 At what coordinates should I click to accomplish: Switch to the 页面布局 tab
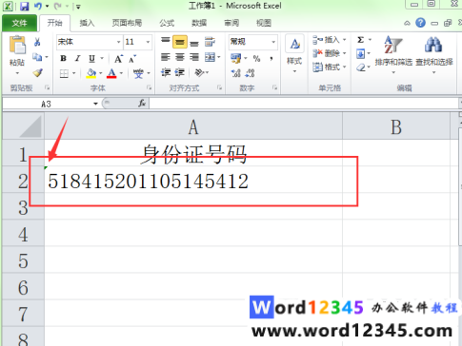[x=127, y=23]
